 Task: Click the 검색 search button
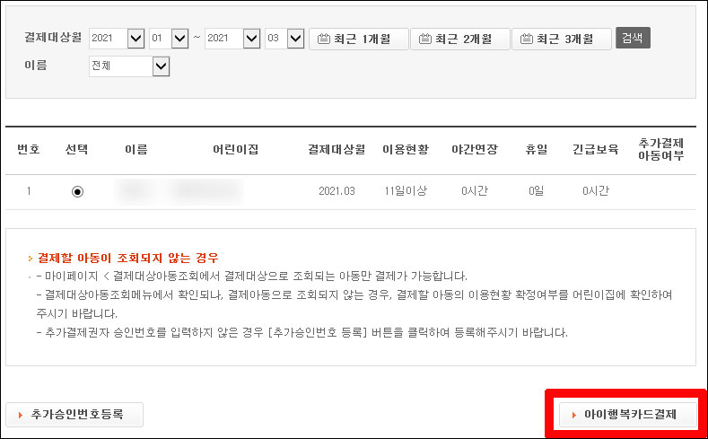(633, 38)
